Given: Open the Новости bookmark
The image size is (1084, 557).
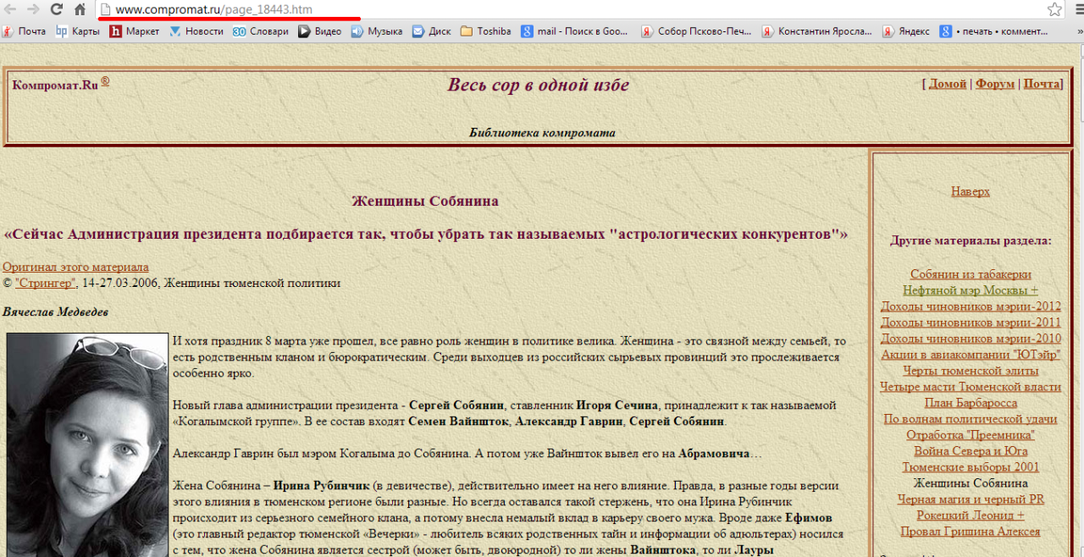Looking at the screenshot, I should (x=196, y=31).
